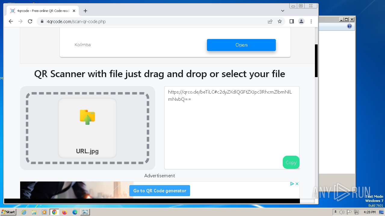
Task: Click inside the decoded QR result text area
Action: (232, 127)
